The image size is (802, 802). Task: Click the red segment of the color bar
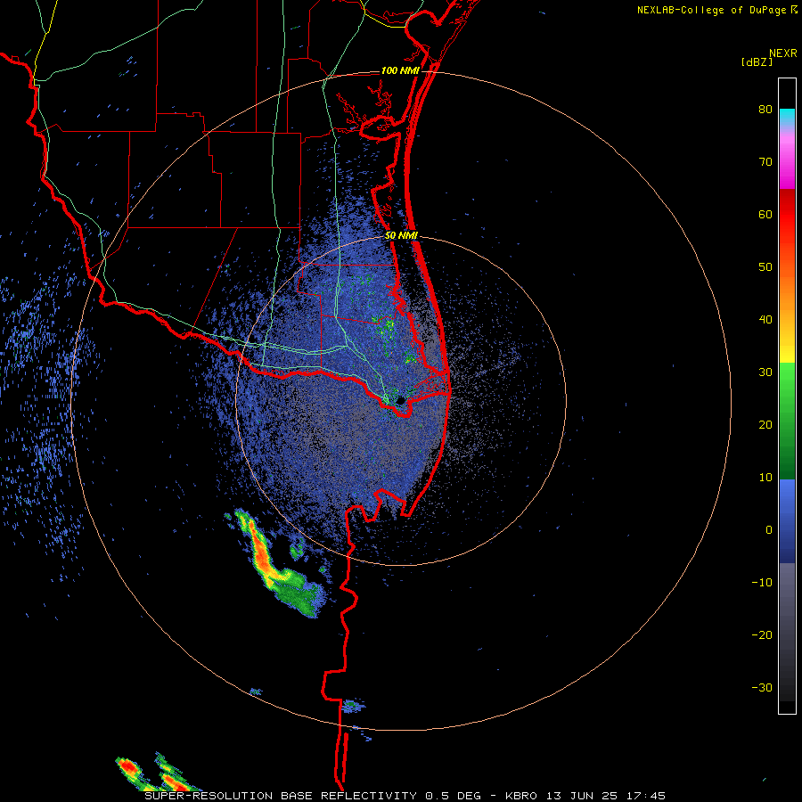coord(787,215)
